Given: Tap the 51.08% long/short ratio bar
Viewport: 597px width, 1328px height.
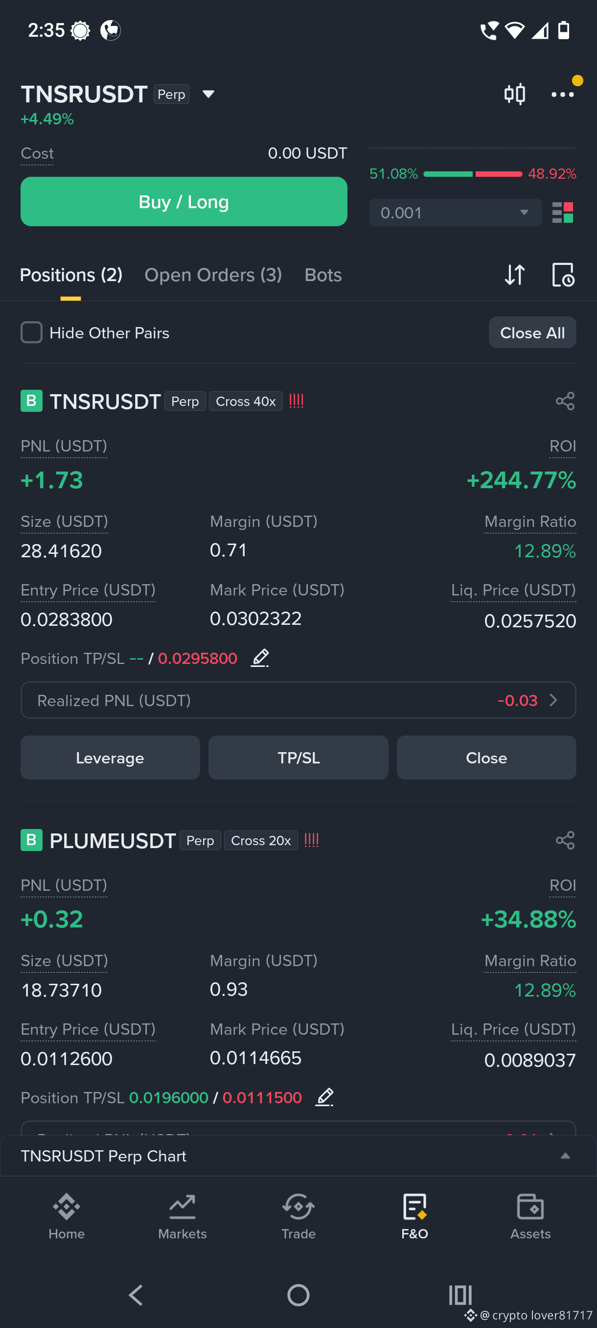Looking at the screenshot, I should coord(472,174).
